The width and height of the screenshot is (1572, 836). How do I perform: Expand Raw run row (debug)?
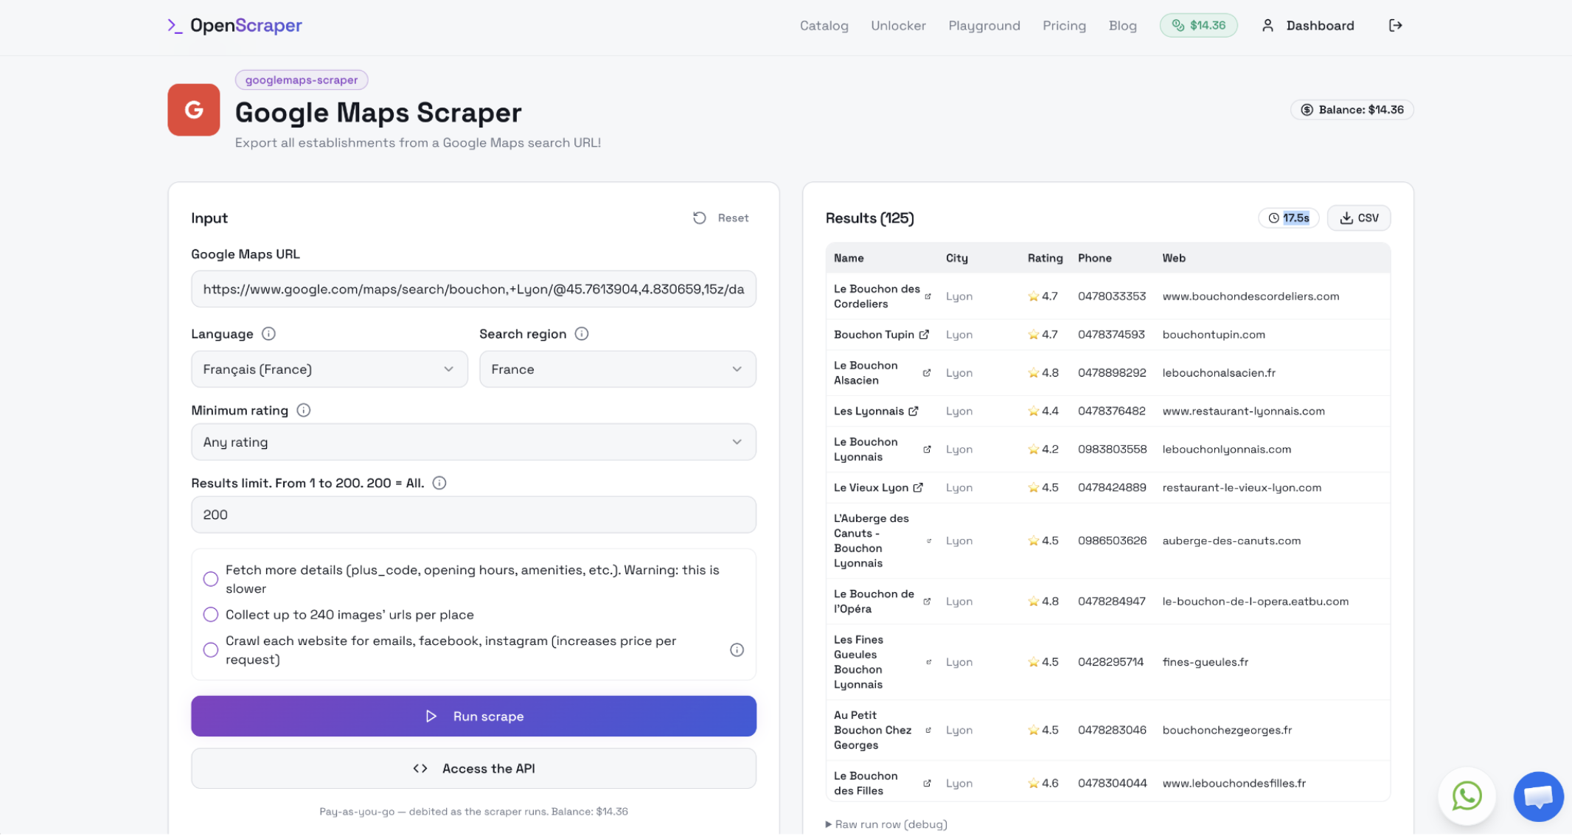point(886,824)
